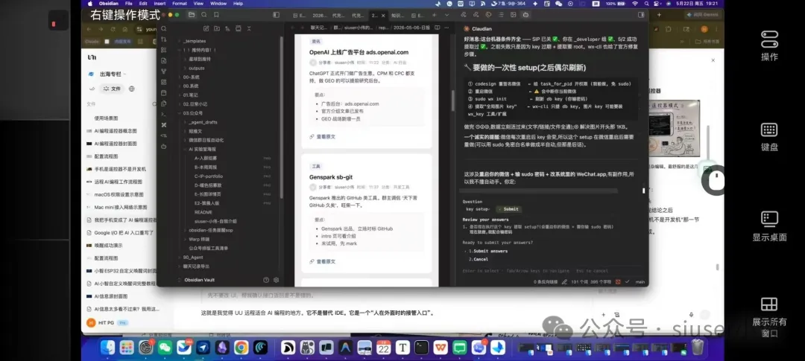Open the bookmarks panel icon in Obsidian
This screenshot has width=805, height=361.
216,15
